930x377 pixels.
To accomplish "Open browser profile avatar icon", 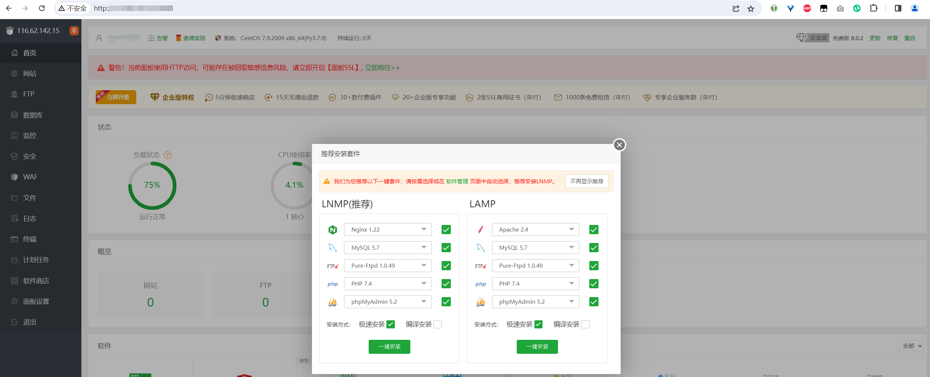I will tap(914, 8).
